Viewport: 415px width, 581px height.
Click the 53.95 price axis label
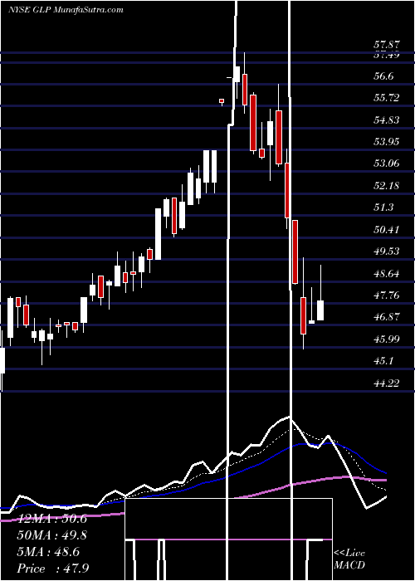[387, 142]
